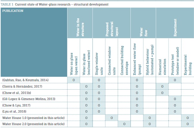
Task: Open the Chow et al. 2011b citation
Action: tap(16, 93)
